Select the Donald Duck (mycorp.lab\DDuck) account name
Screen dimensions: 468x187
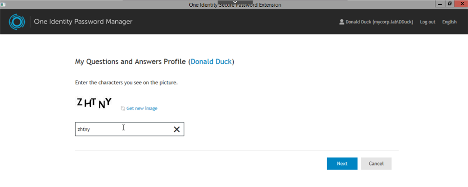(379, 22)
